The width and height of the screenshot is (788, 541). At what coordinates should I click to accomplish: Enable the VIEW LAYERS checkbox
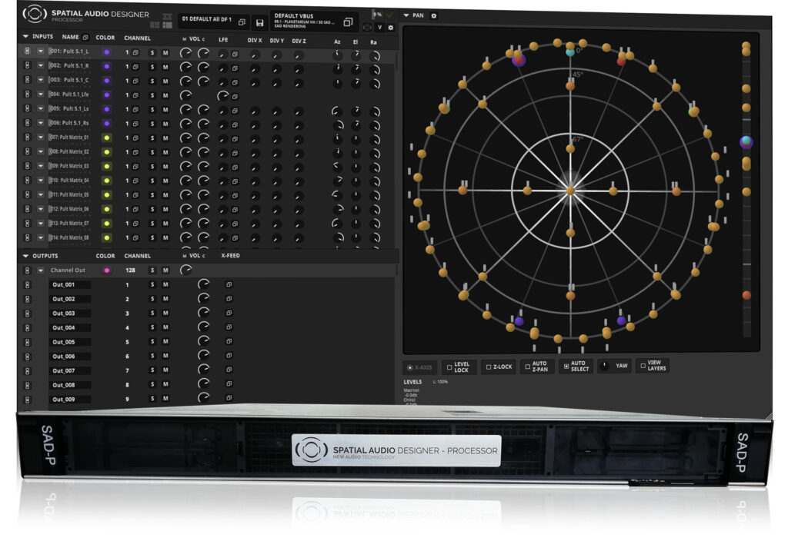[x=643, y=366]
